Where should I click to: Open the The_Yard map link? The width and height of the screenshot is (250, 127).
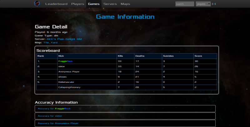pos(50,42)
